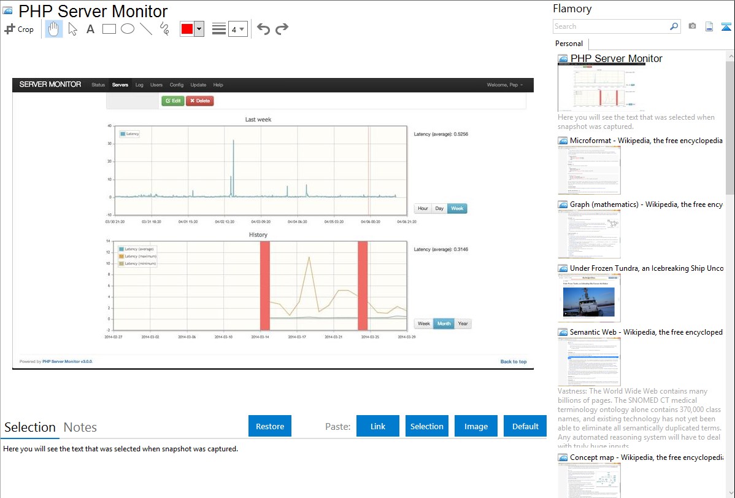The height and width of the screenshot is (498, 735).
Task: Click the document page icon beside the camera
Action: point(709,26)
